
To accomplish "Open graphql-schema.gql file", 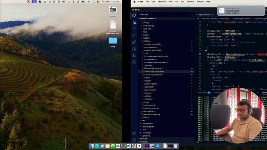I will click(166, 115).
